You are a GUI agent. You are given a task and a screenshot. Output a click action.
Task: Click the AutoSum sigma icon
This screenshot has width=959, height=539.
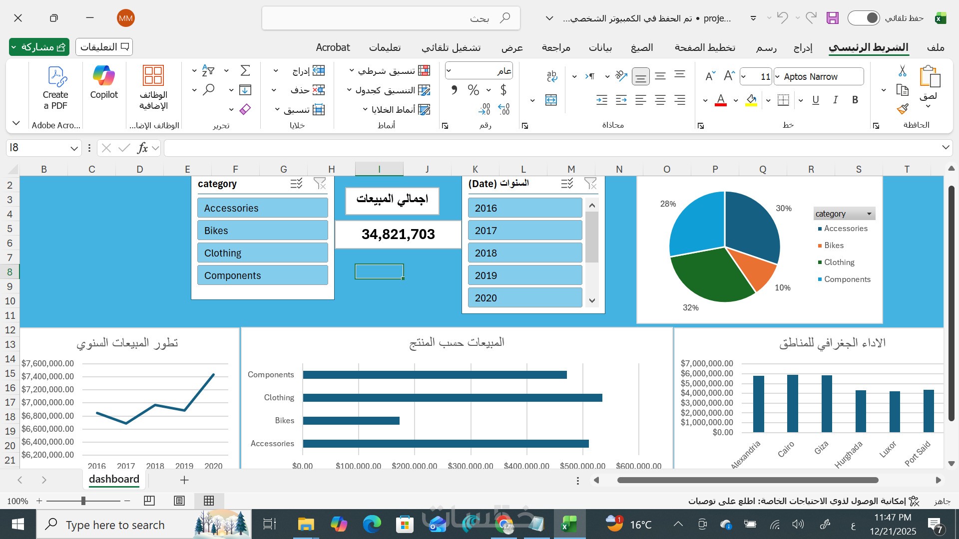(x=245, y=70)
